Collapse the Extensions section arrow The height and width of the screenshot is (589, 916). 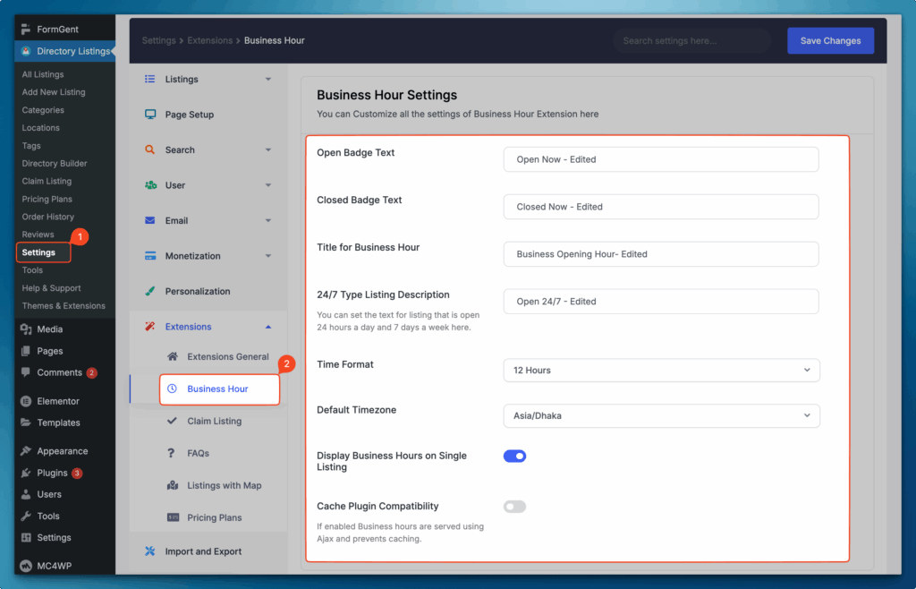point(268,328)
